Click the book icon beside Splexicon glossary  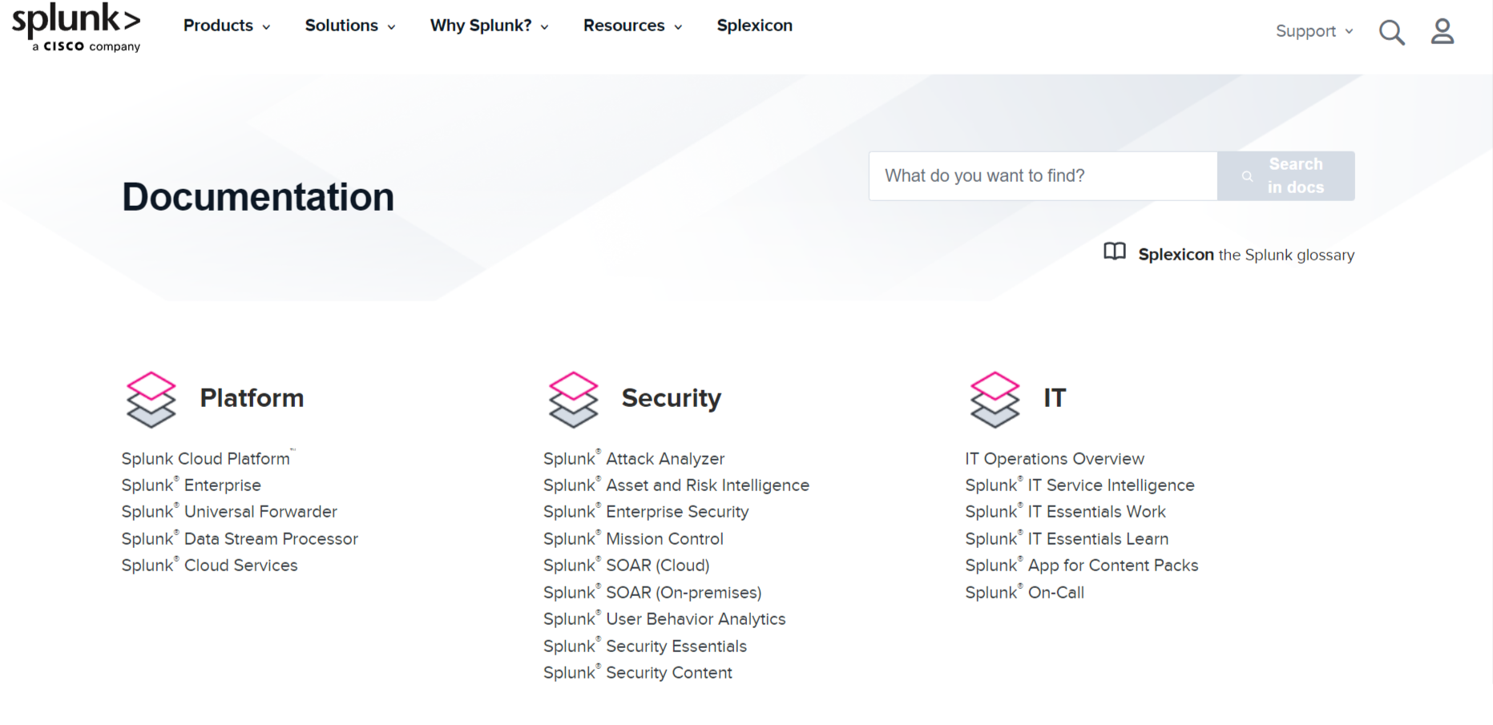tap(1113, 252)
